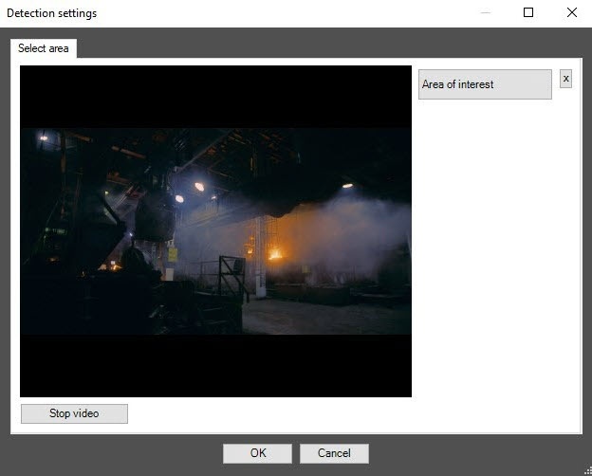Click the top black letterbox bar of video
Image resolution: width=592 pixels, height=476 pixels.
[x=215, y=95]
